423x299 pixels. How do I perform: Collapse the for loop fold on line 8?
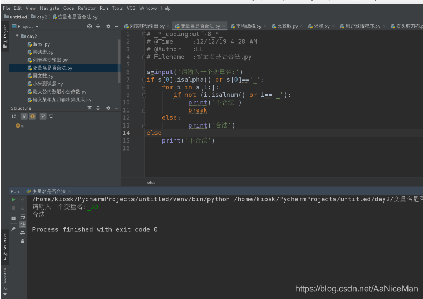click(x=144, y=87)
